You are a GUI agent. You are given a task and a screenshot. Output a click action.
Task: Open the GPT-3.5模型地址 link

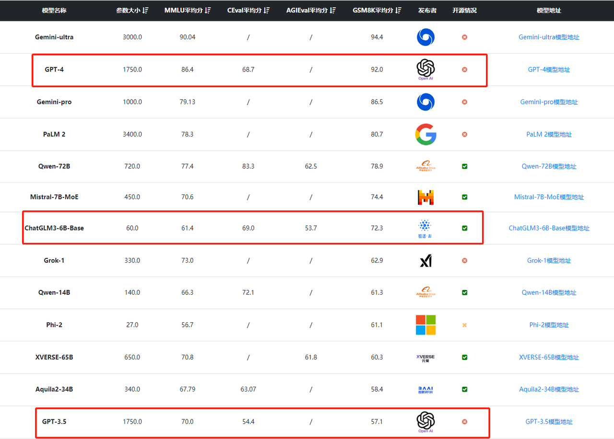pyautogui.click(x=549, y=422)
